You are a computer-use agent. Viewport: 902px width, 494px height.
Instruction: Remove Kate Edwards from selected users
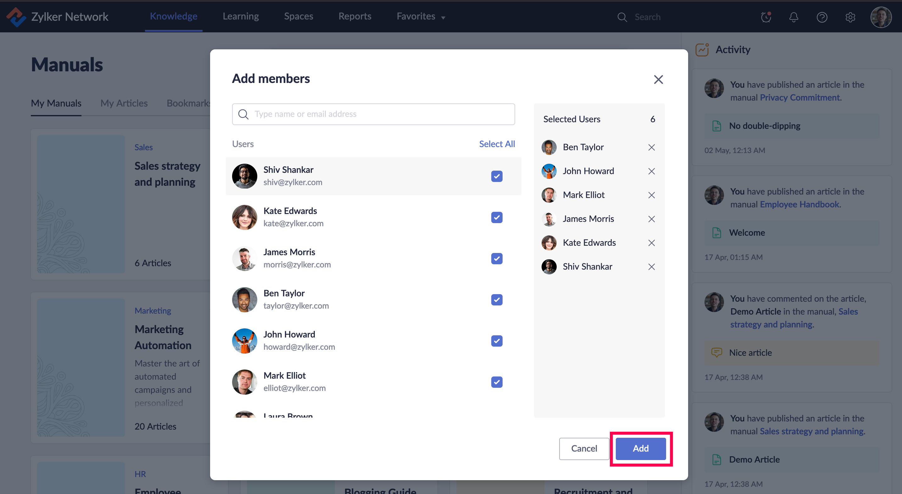(x=651, y=243)
